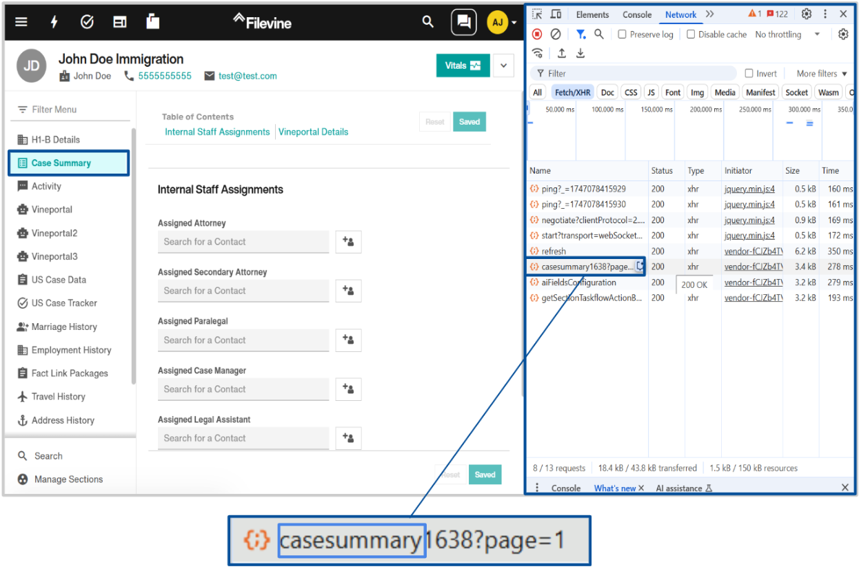This screenshot has height=569, width=859.
Task: Open Fact Link Packages section
Action: tap(69, 373)
